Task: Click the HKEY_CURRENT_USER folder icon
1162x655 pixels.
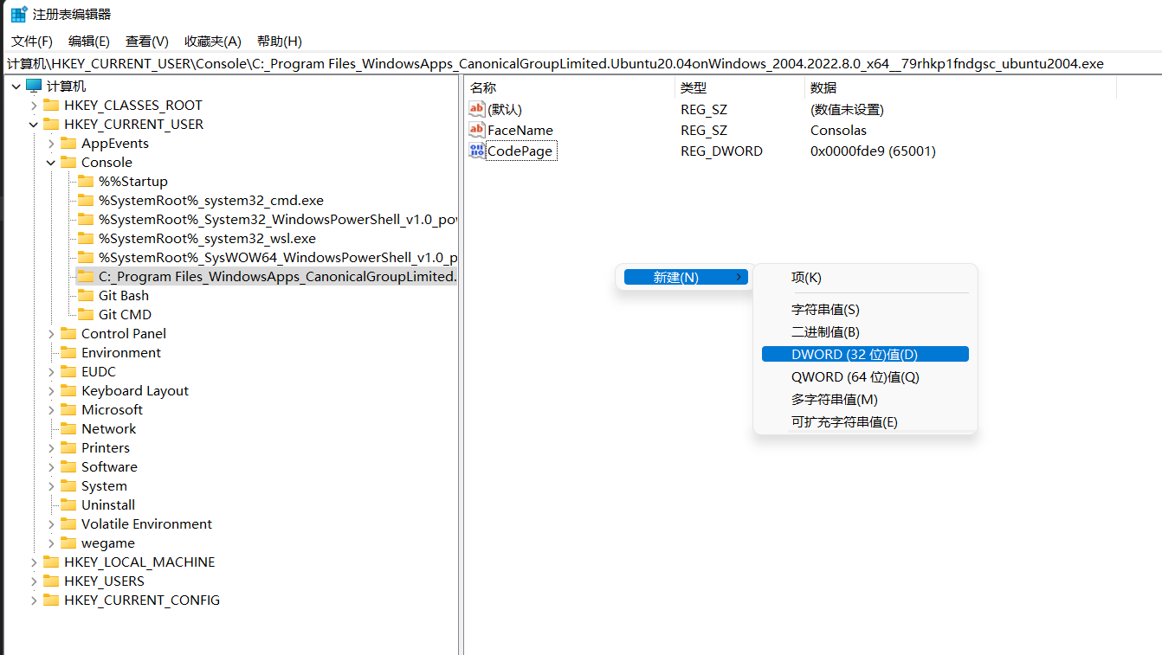Action: point(51,124)
